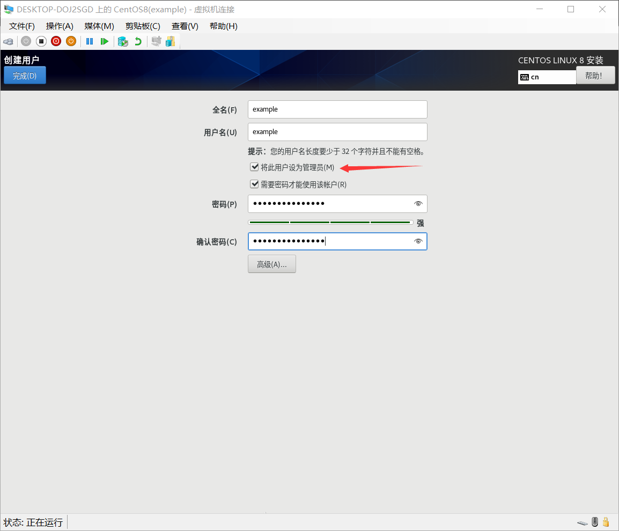Create a checkpoint with the server-clock icon
Image resolution: width=619 pixels, height=531 pixels.
(x=123, y=41)
